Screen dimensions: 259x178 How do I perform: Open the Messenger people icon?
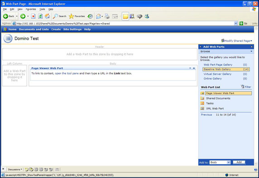[x=147, y=16]
